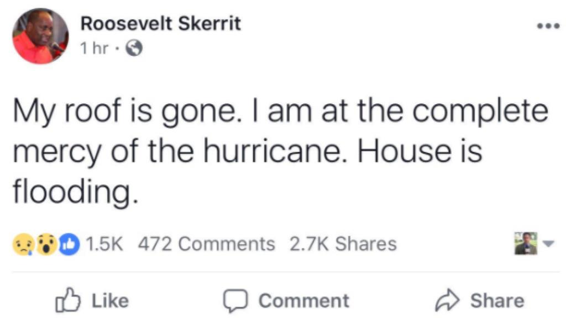
Task: View the 2.7K Shares list
Action: click(x=343, y=243)
